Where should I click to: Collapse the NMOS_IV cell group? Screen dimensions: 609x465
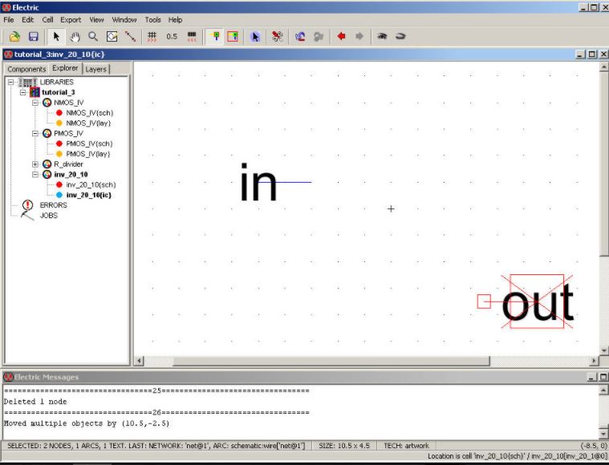(x=35, y=103)
